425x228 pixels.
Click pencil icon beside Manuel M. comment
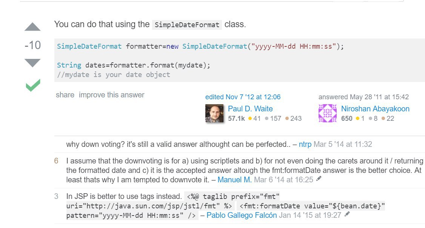[x=319, y=179]
